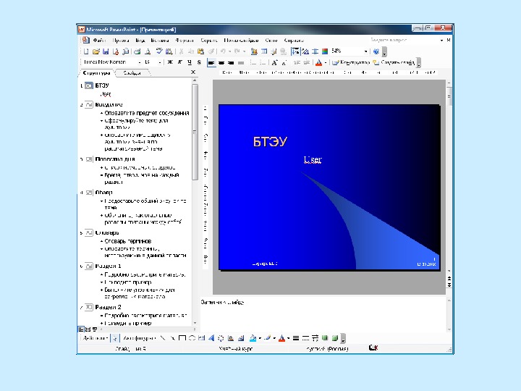Select Раздел 1 slide in the outline
Image resolution: width=521 pixels, height=391 pixels.
(x=108, y=266)
